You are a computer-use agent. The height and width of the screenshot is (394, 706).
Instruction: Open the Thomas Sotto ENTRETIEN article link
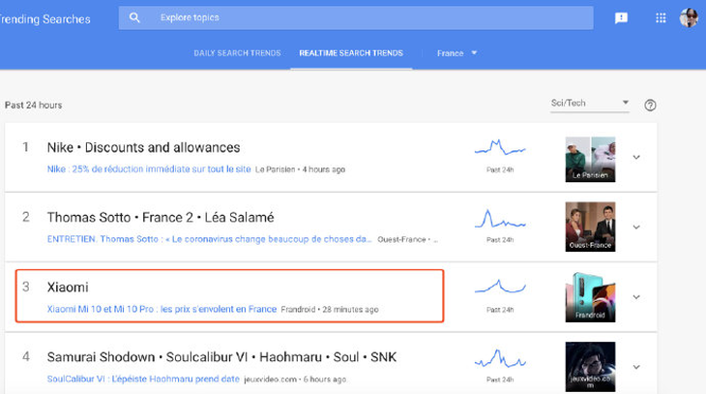209,239
